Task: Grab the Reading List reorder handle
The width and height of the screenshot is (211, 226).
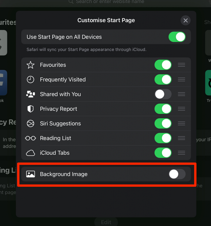Action: point(181,138)
